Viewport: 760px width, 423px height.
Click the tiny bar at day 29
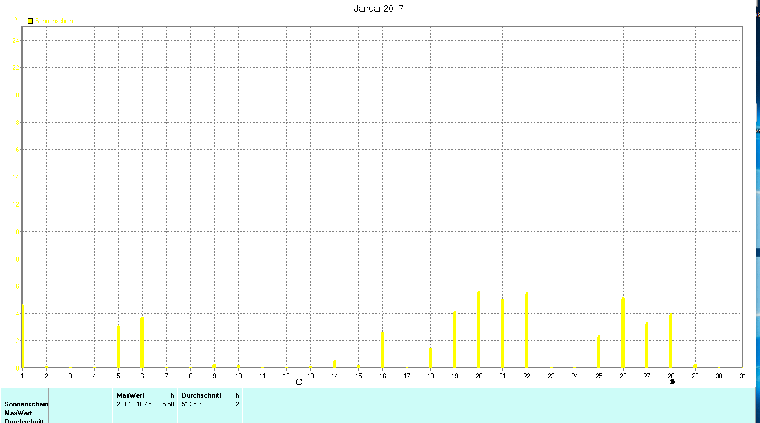coord(695,366)
